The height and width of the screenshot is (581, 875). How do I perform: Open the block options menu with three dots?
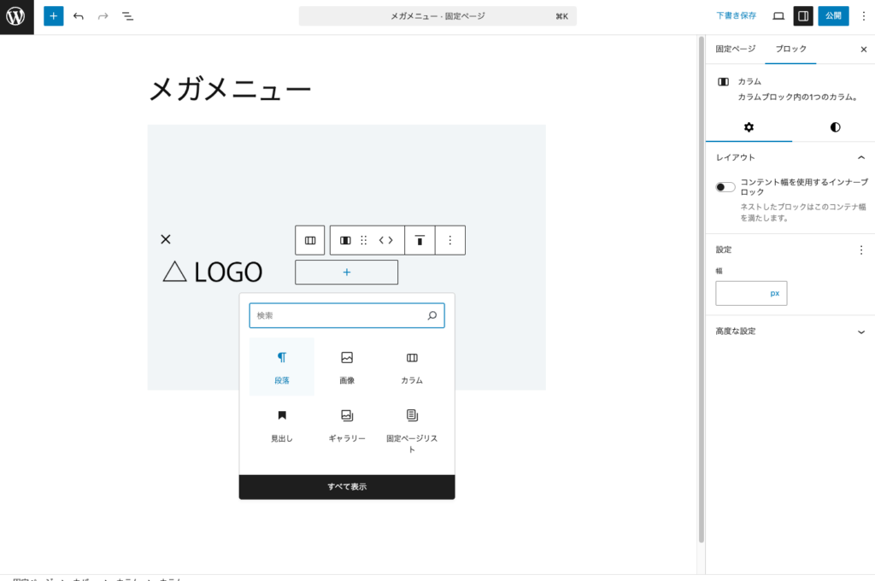(450, 240)
